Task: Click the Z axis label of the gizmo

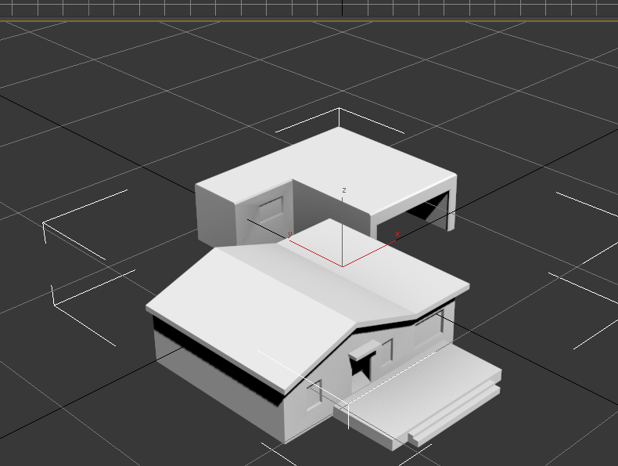Action: tap(344, 190)
